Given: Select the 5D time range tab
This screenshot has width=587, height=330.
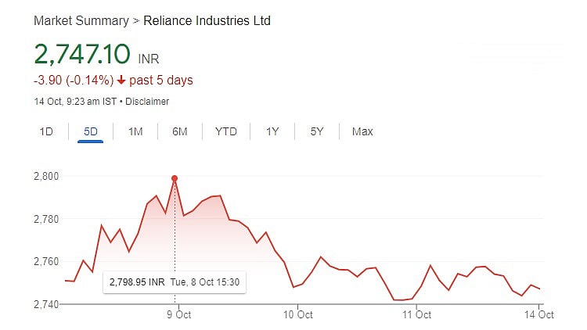Looking at the screenshot, I should [91, 131].
